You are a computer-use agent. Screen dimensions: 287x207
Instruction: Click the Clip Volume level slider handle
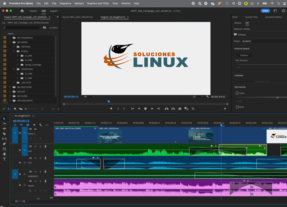(277, 97)
